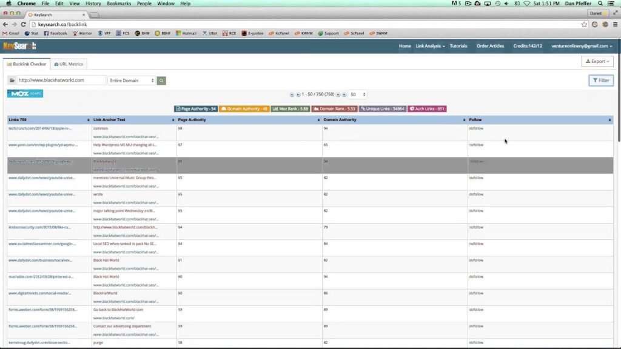The height and width of the screenshot is (349, 621).
Task: Open the People menu
Action: 144,3
